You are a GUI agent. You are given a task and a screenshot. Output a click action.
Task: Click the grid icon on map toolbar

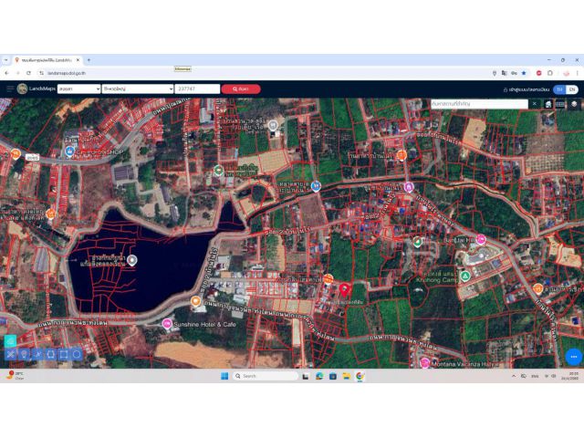(x=559, y=104)
